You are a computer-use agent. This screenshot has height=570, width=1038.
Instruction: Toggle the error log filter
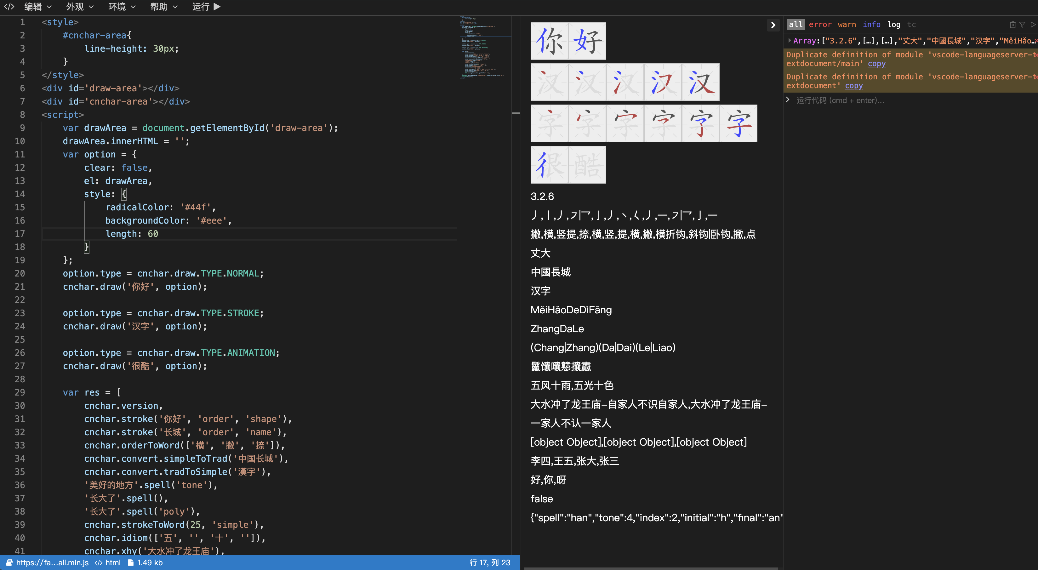point(820,25)
